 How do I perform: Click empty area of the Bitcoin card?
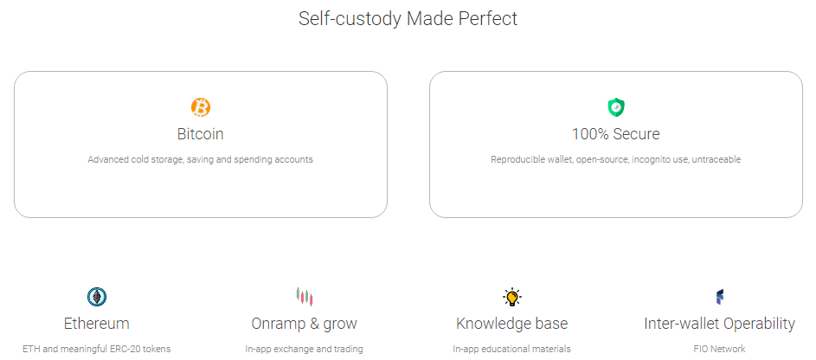point(87,195)
